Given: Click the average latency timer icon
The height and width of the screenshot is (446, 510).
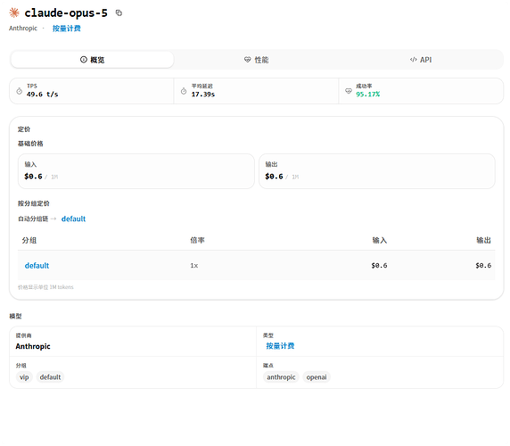Looking at the screenshot, I should tap(184, 91).
